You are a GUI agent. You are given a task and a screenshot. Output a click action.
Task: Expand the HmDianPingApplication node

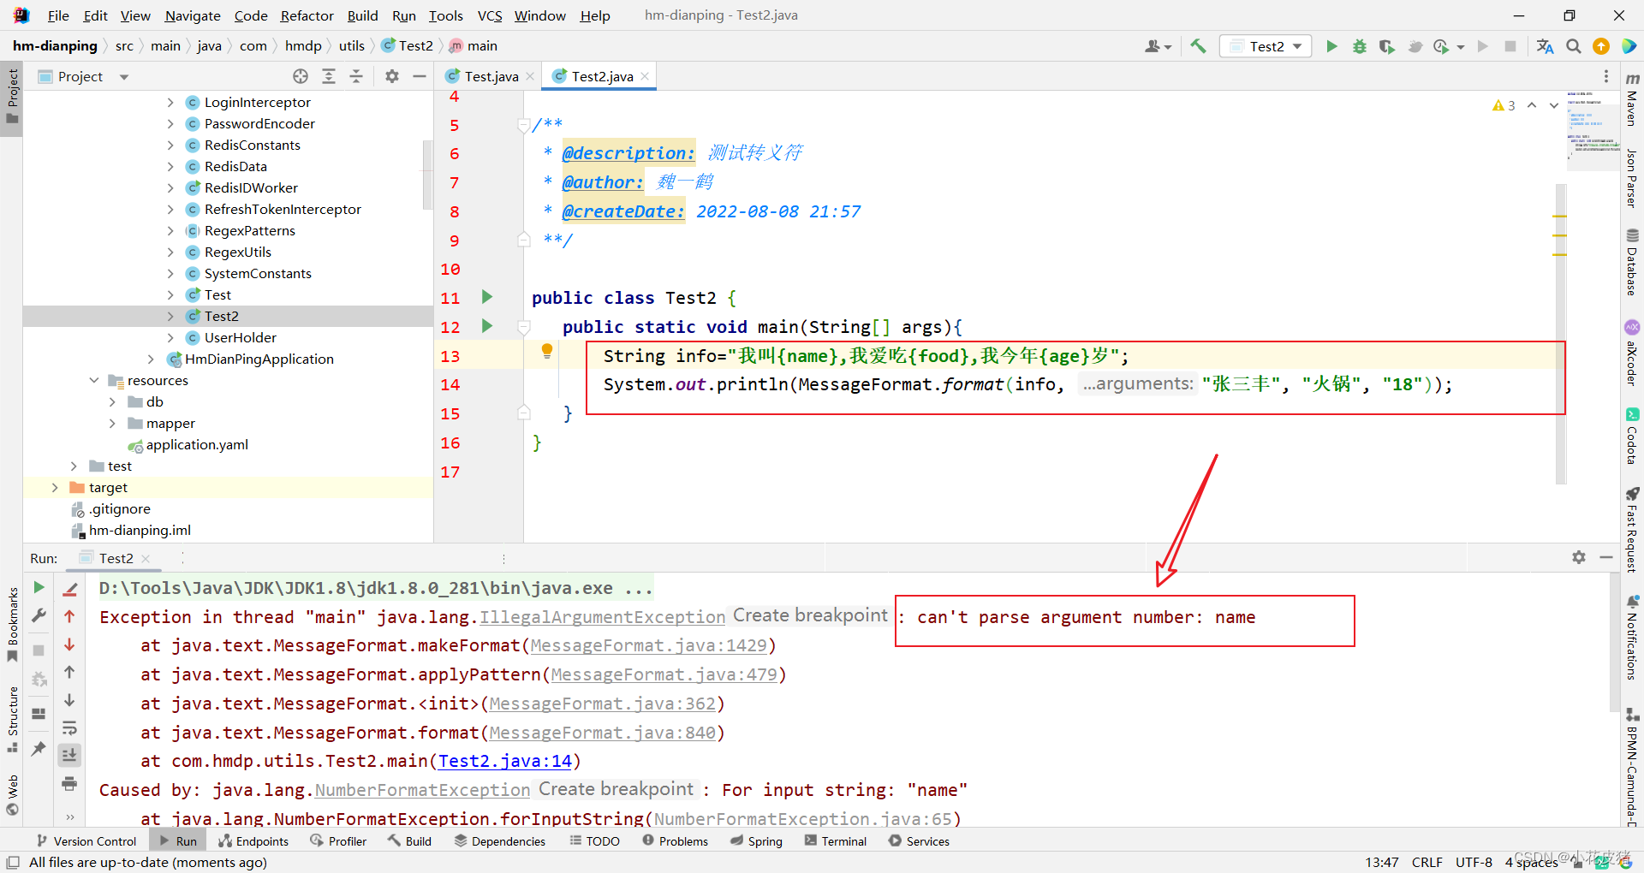pyautogui.click(x=151, y=359)
